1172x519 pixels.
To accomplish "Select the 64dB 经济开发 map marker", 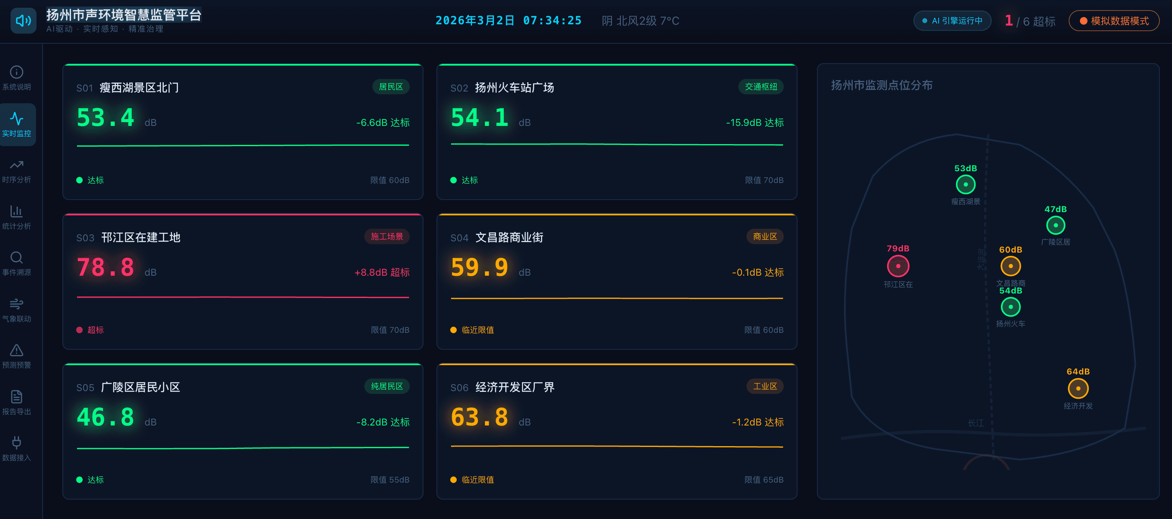I will 1078,389.
